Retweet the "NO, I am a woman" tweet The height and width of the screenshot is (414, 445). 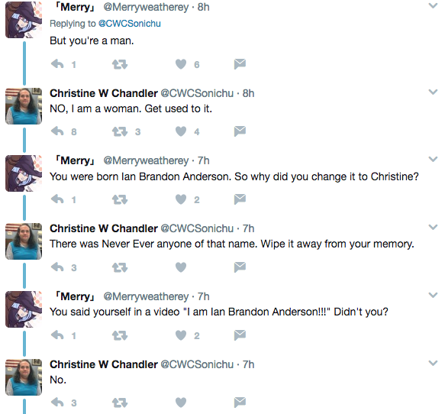coord(120,131)
